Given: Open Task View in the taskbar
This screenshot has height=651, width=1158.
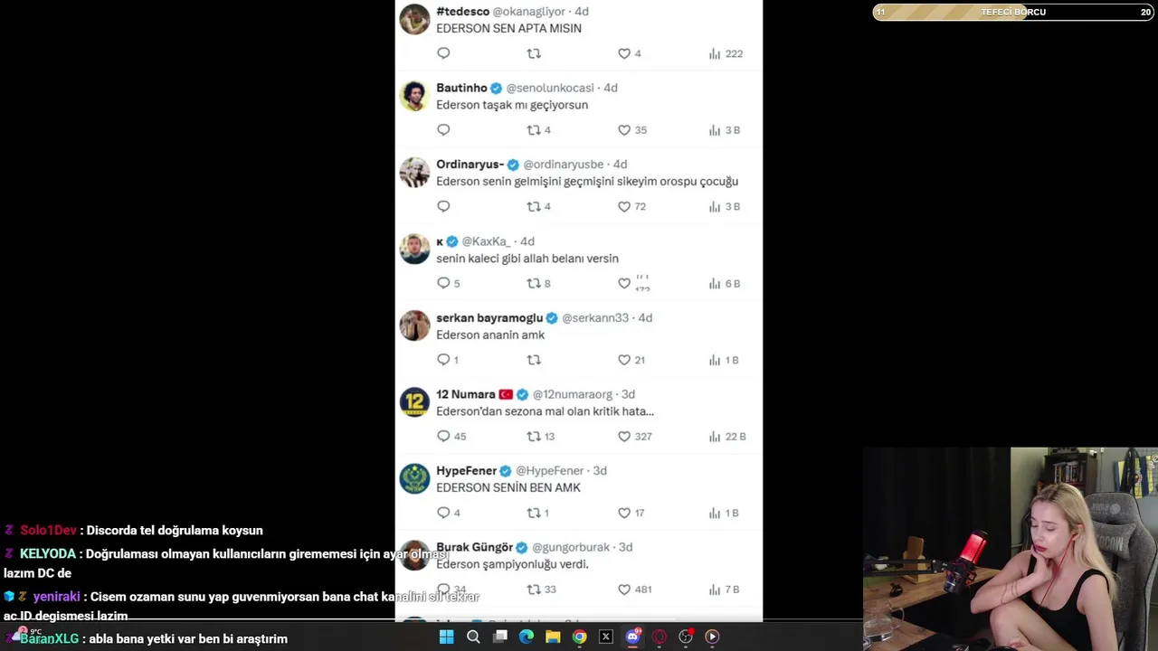Looking at the screenshot, I should click(x=499, y=637).
